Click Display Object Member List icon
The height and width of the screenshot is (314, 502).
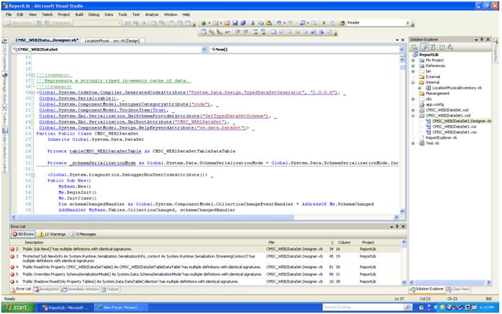[x=204, y=31]
